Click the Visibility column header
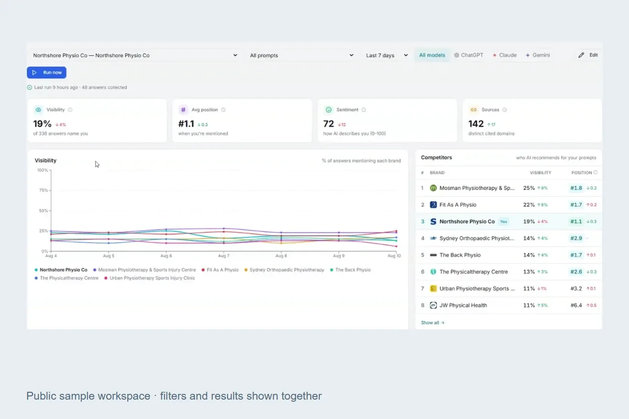 540,172
